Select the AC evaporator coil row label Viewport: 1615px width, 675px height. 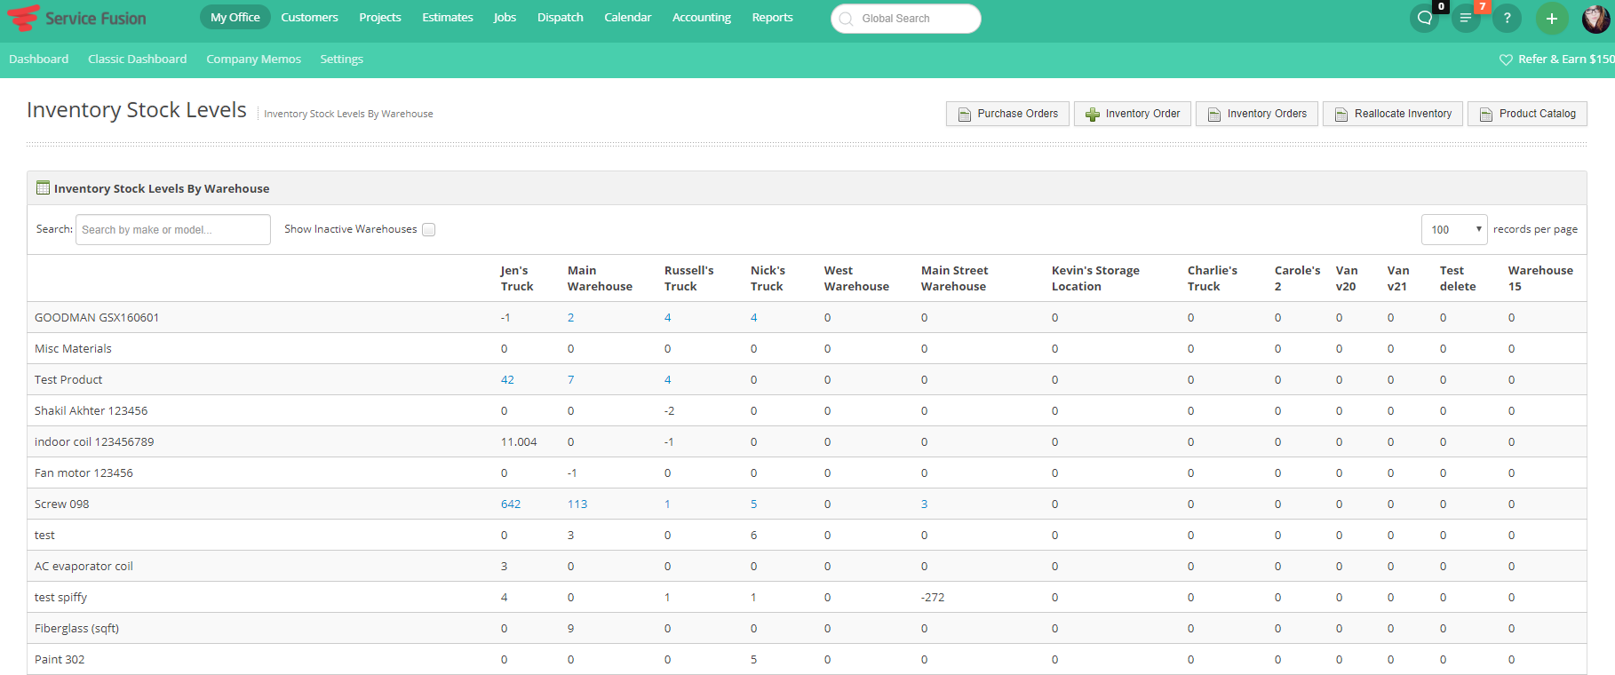(x=84, y=566)
